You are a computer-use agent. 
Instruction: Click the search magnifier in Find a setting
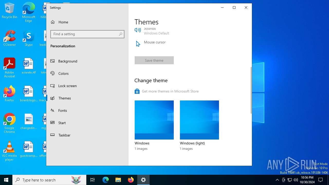coord(121,34)
